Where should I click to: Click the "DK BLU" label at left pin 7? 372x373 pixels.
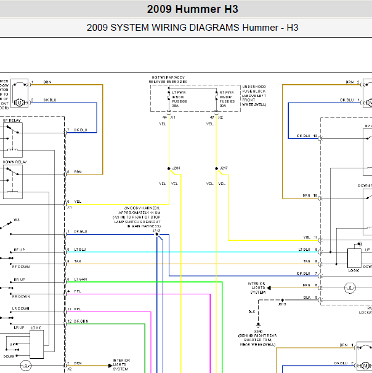pos(81,130)
